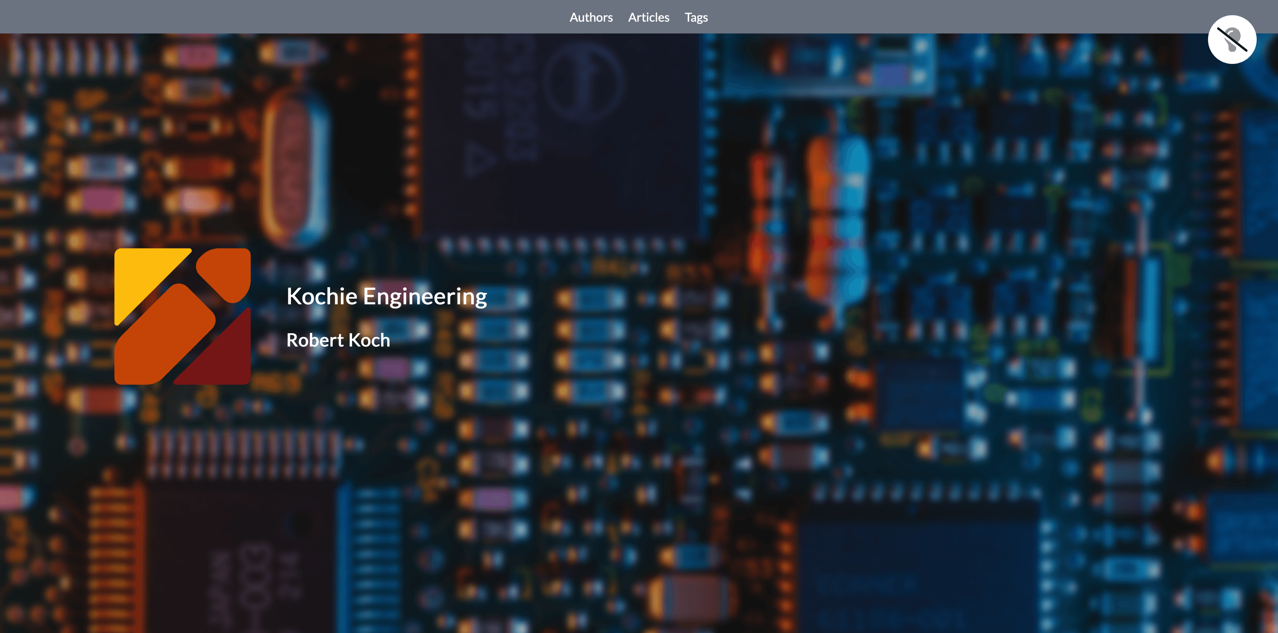1278x633 pixels.
Task: Click the gray navigation bar background
Action: pos(298,17)
